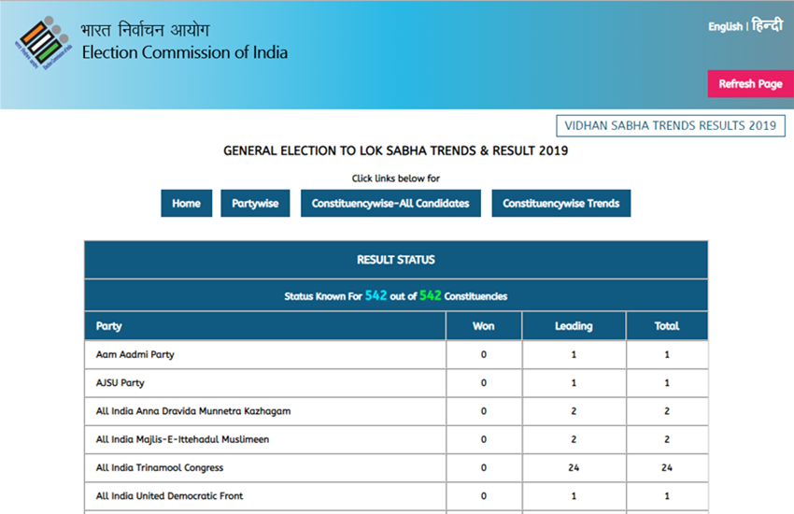Click the Election Commission of India title text
Image resolution: width=794 pixels, height=514 pixels.
[x=184, y=52]
